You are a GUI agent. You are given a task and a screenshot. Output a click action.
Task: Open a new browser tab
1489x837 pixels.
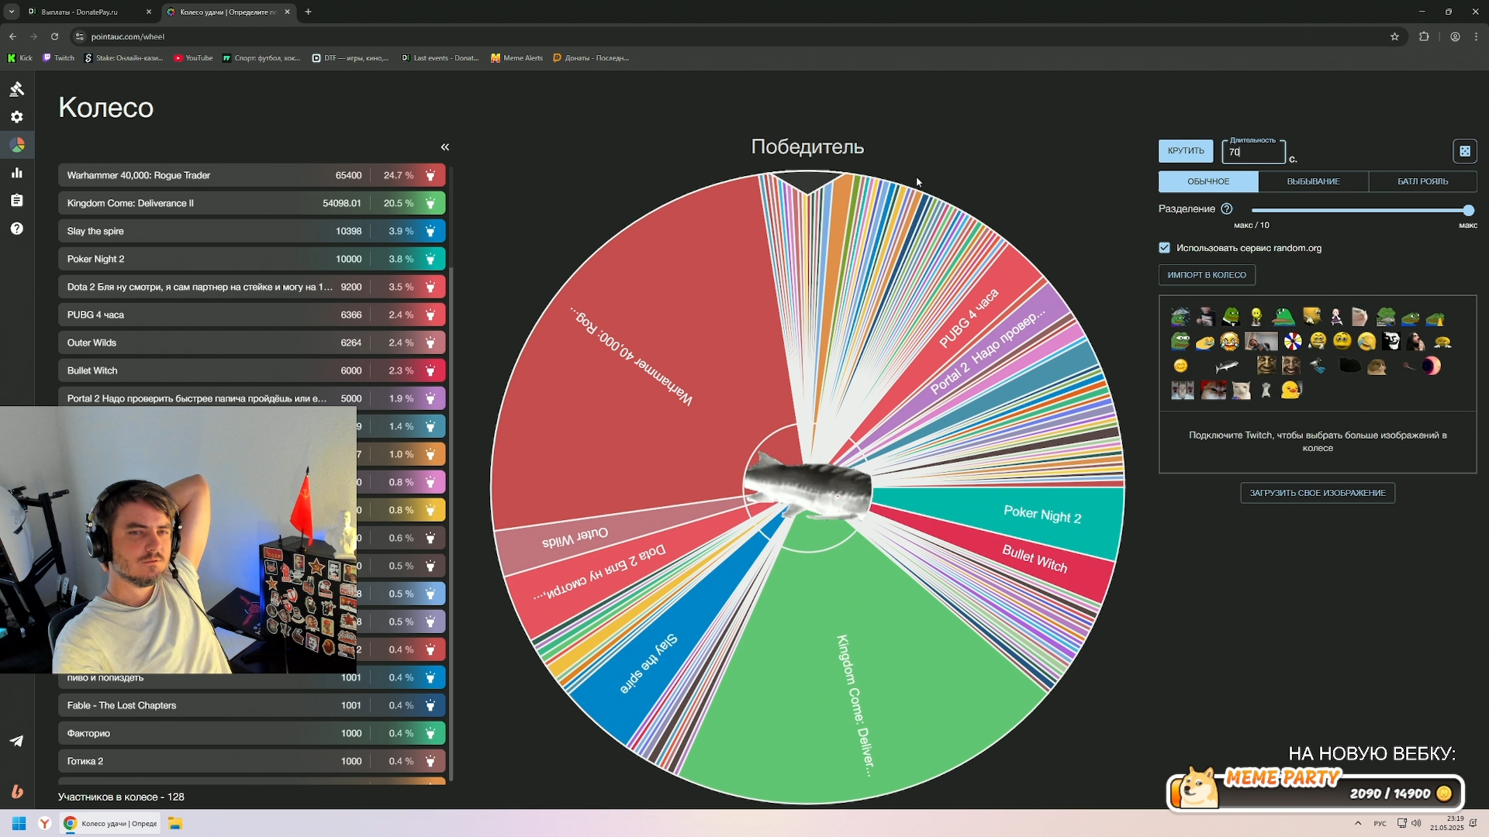308,12
